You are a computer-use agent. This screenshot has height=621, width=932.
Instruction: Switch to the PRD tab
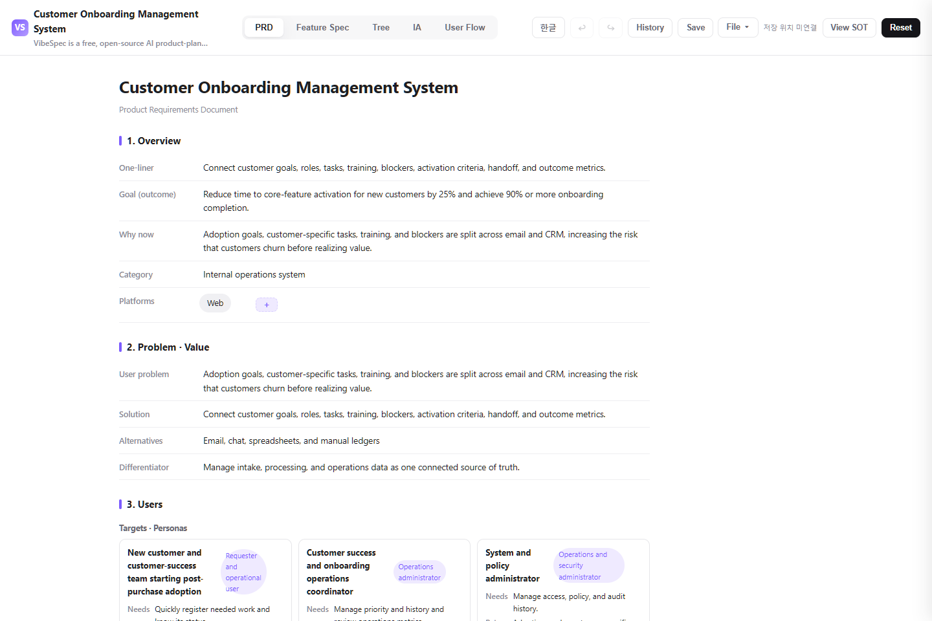pyautogui.click(x=264, y=28)
